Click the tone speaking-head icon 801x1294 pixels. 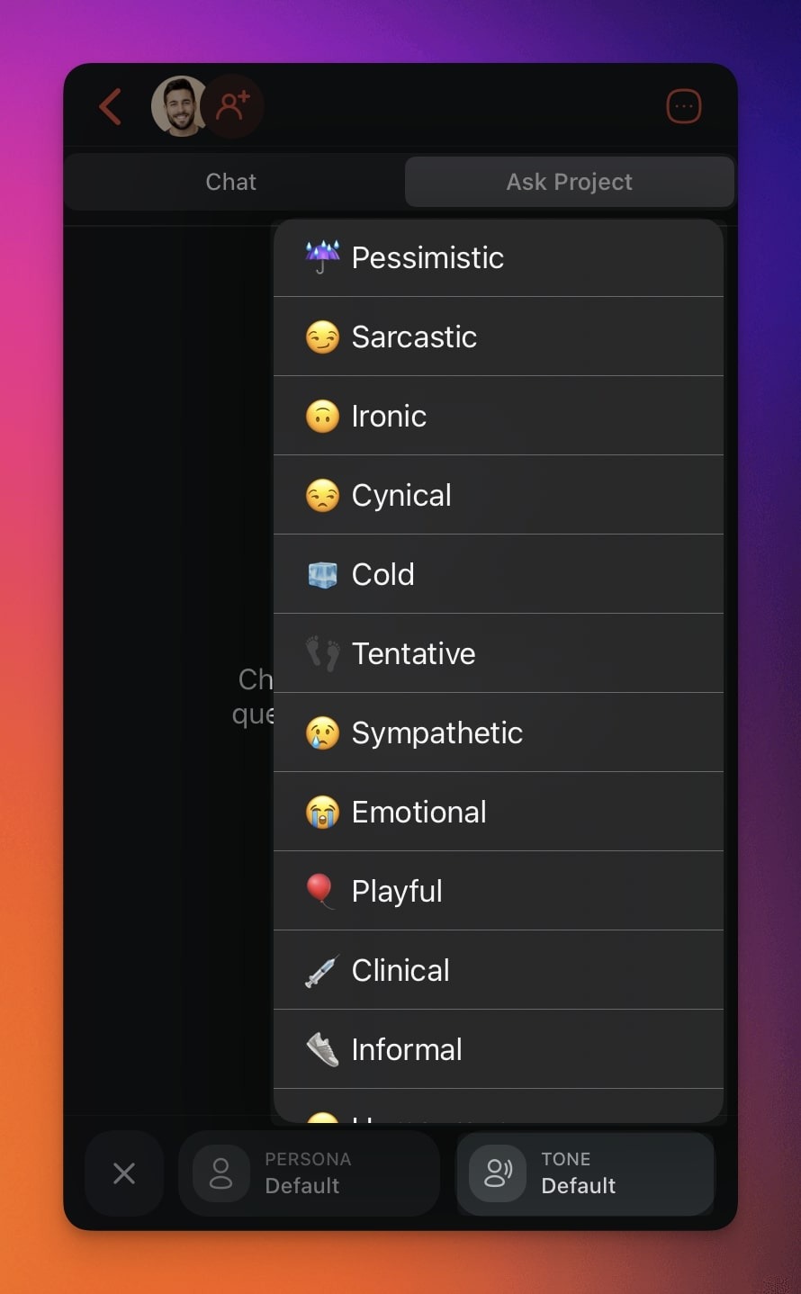point(498,1173)
